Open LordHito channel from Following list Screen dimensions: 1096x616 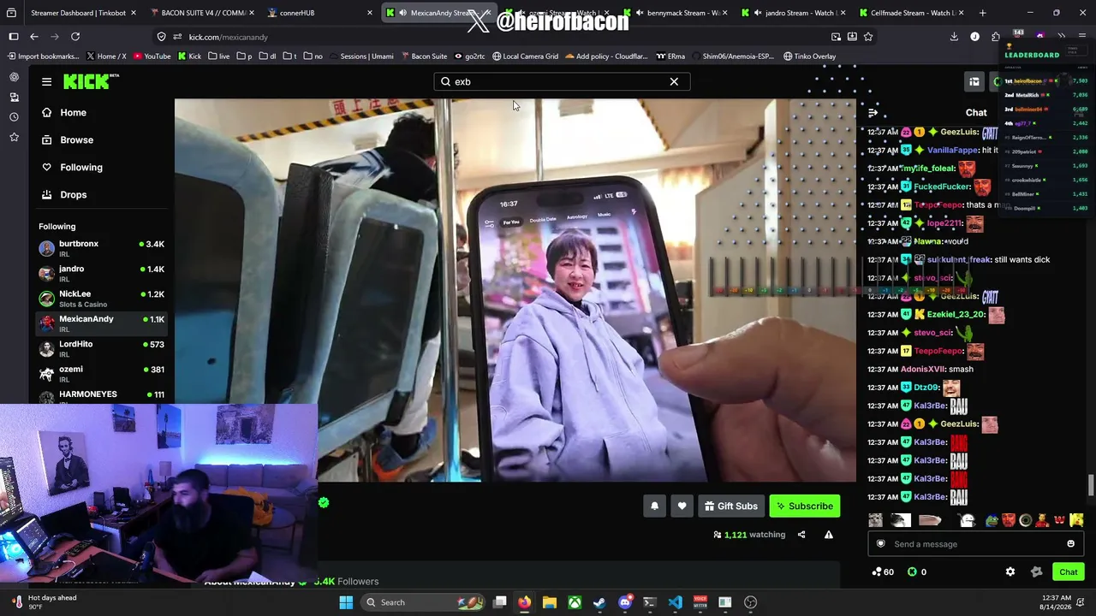[102, 348]
